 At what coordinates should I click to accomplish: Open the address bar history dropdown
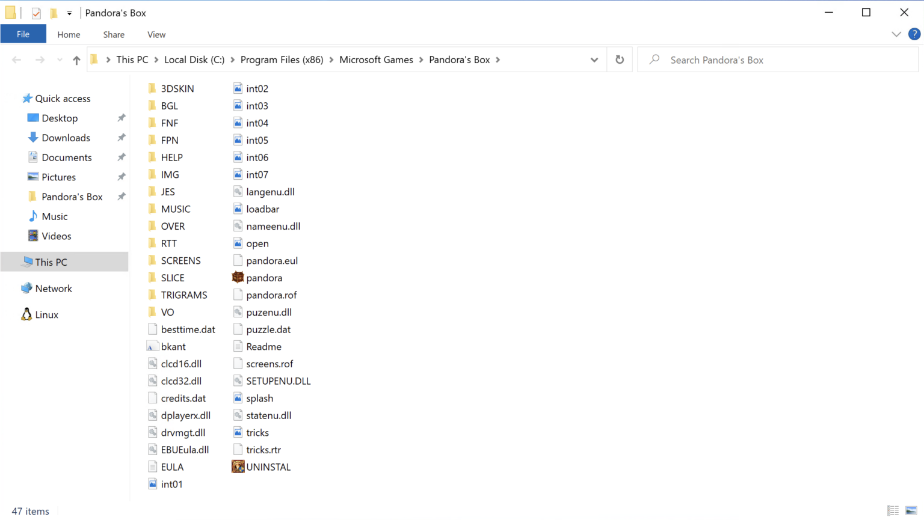coord(594,60)
